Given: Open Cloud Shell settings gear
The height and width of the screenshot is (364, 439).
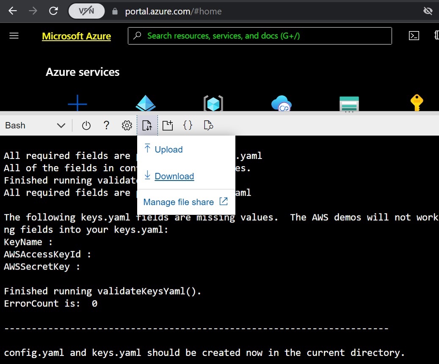Looking at the screenshot, I should tap(127, 125).
